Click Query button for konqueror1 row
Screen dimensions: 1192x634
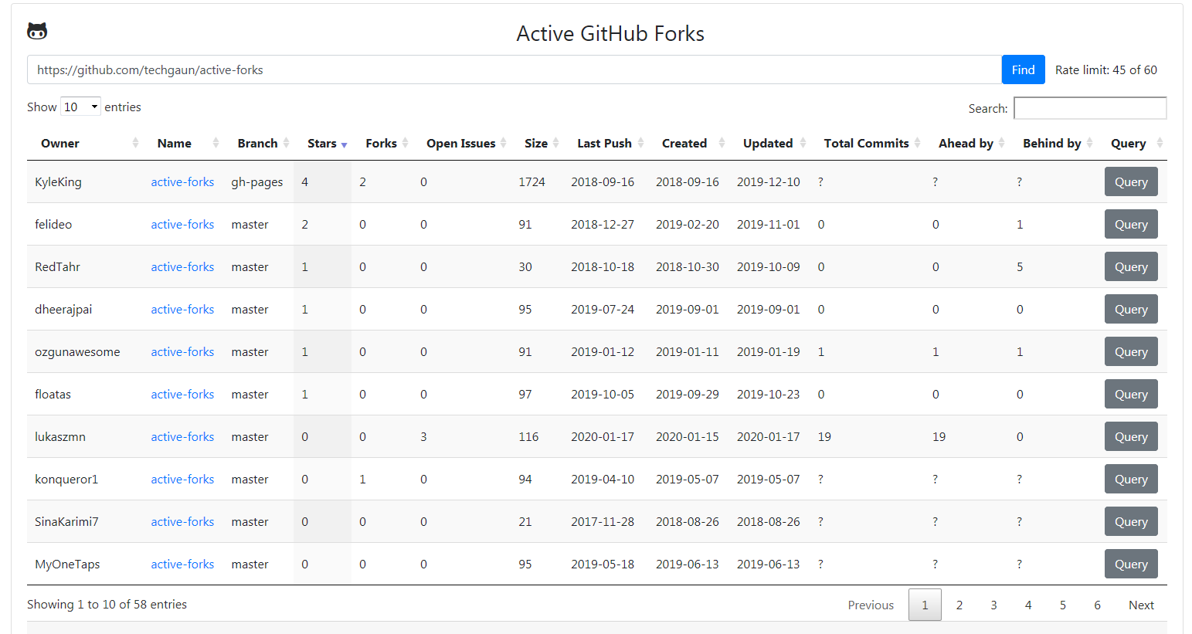coord(1131,479)
